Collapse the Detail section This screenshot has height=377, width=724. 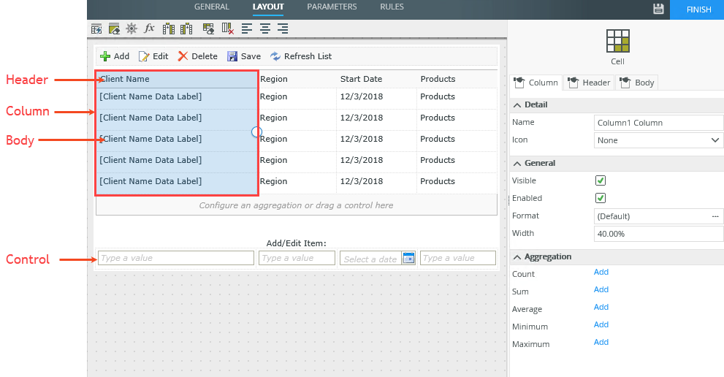[518, 104]
